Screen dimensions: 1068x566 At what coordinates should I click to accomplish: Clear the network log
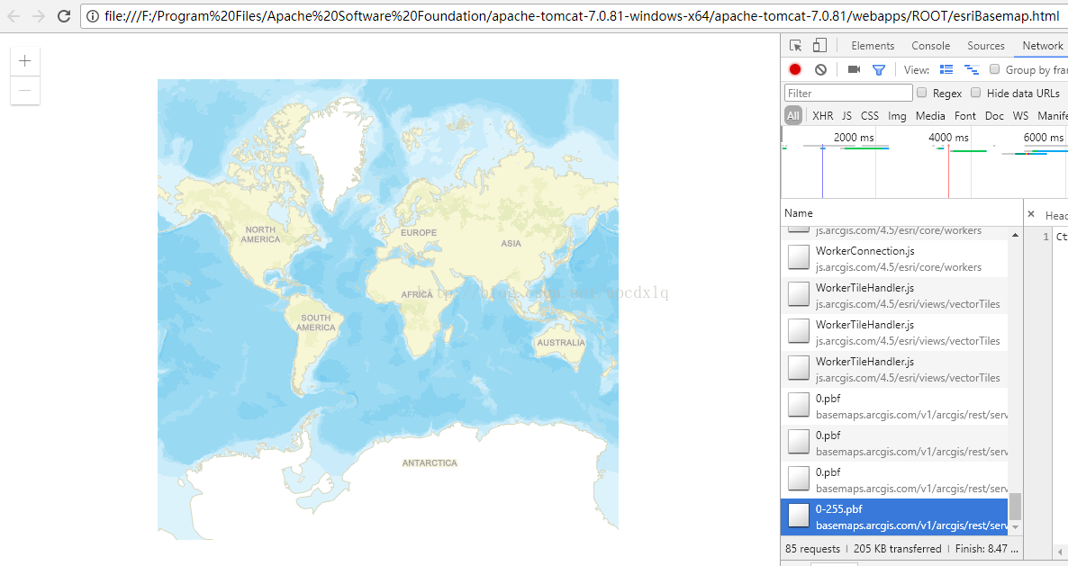tap(820, 69)
